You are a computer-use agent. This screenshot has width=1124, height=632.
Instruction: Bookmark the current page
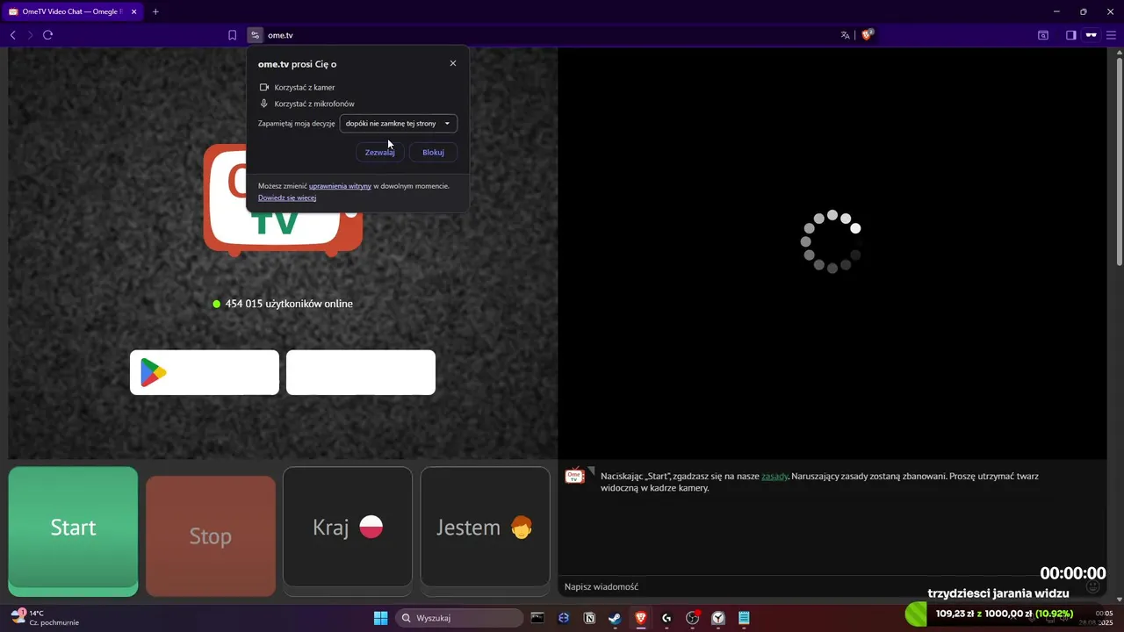click(x=232, y=35)
